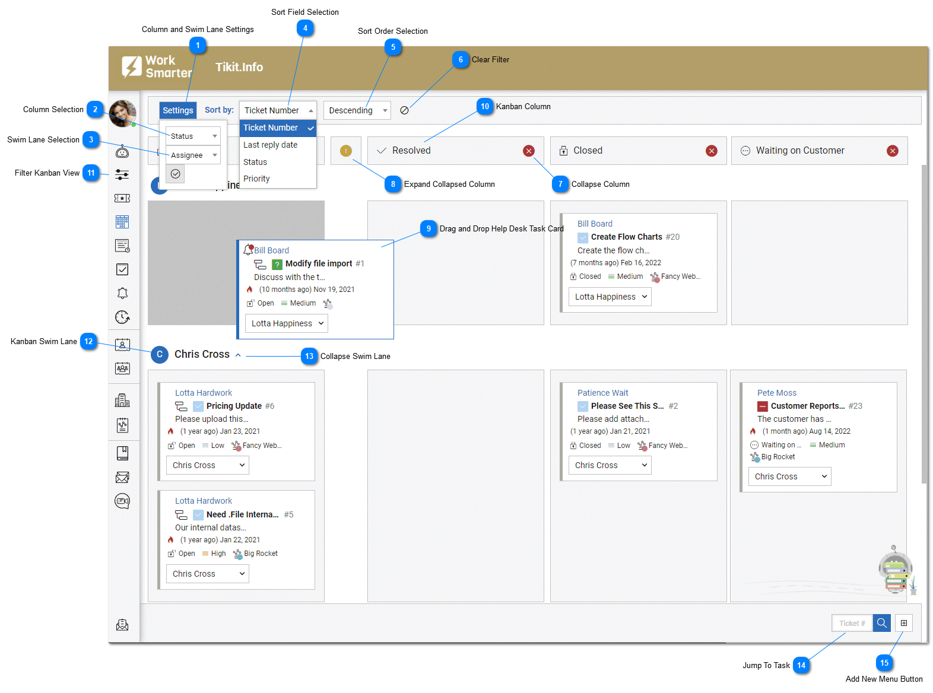Open the bot assistant icon in sidebar
This screenshot has width=933, height=693.
coord(122,152)
